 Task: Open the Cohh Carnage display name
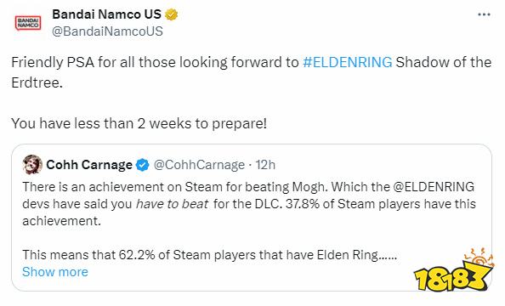(89, 165)
